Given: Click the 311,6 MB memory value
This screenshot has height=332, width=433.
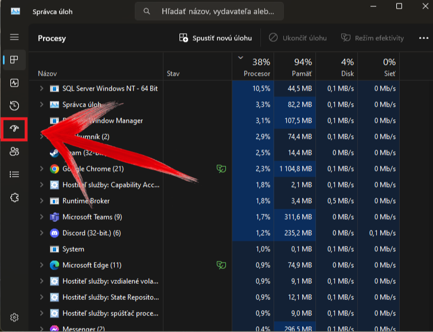Looking at the screenshot, I should [298, 217].
